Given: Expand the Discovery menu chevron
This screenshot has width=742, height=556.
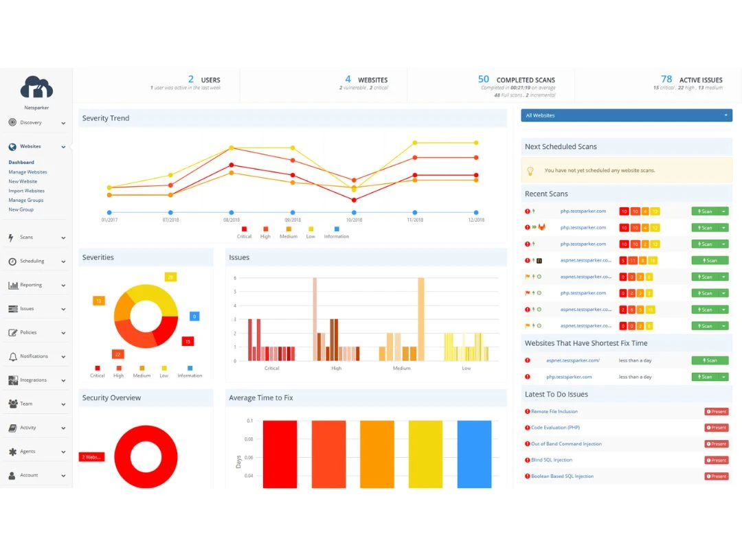Looking at the screenshot, I should 63,124.
